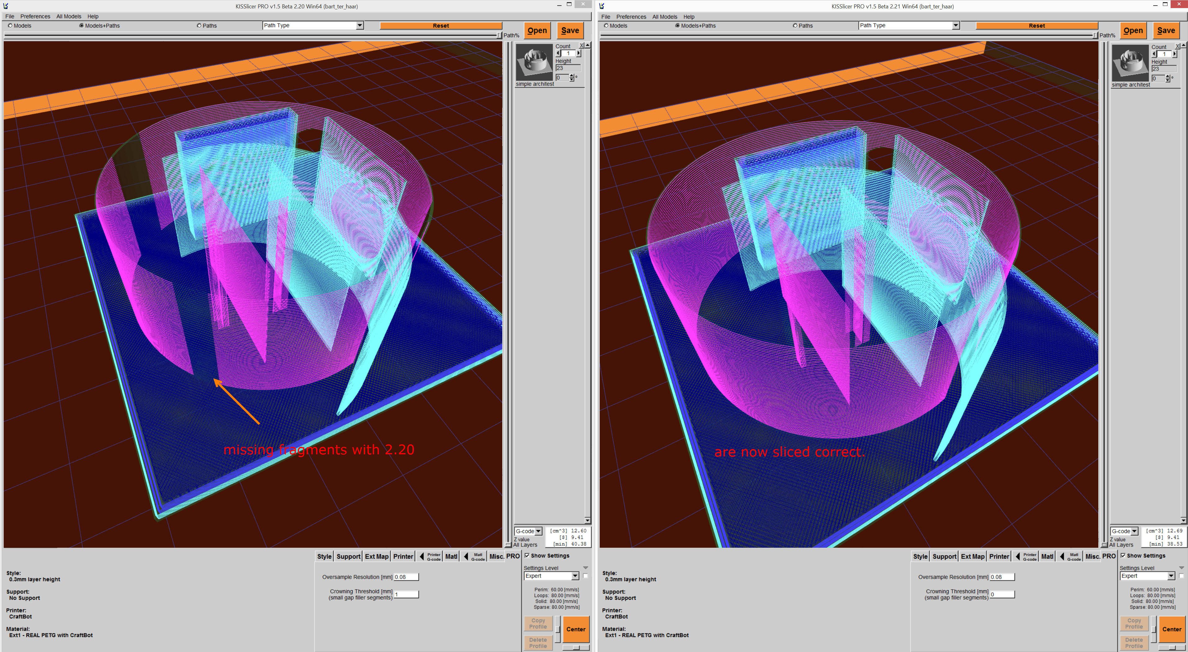
Task: Increase model Count with right arrow in Beta 2.20 window
Action: click(579, 53)
